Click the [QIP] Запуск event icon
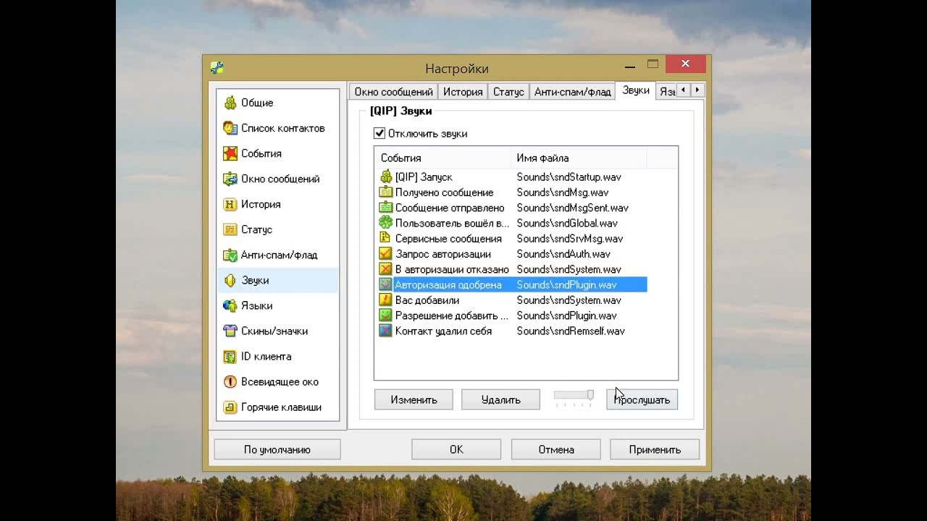This screenshot has width=927, height=521. 385,177
